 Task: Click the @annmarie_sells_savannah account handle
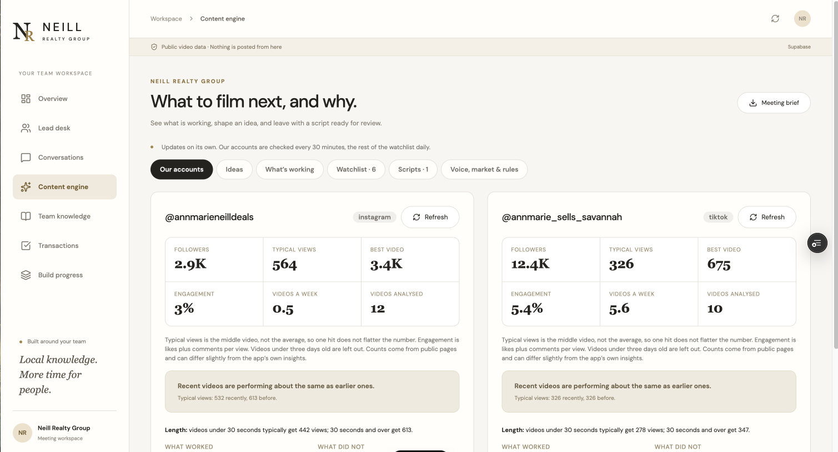tap(562, 217)
